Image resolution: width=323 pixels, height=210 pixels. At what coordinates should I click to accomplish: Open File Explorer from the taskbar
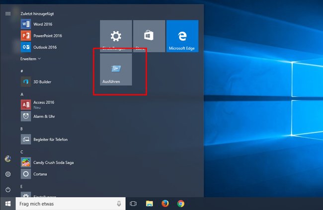pyautogui.click(x=150, y=204)
